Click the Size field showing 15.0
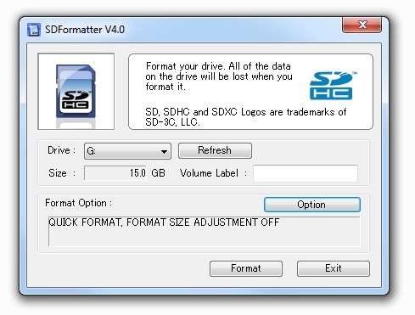 click(x=115, y=172)
